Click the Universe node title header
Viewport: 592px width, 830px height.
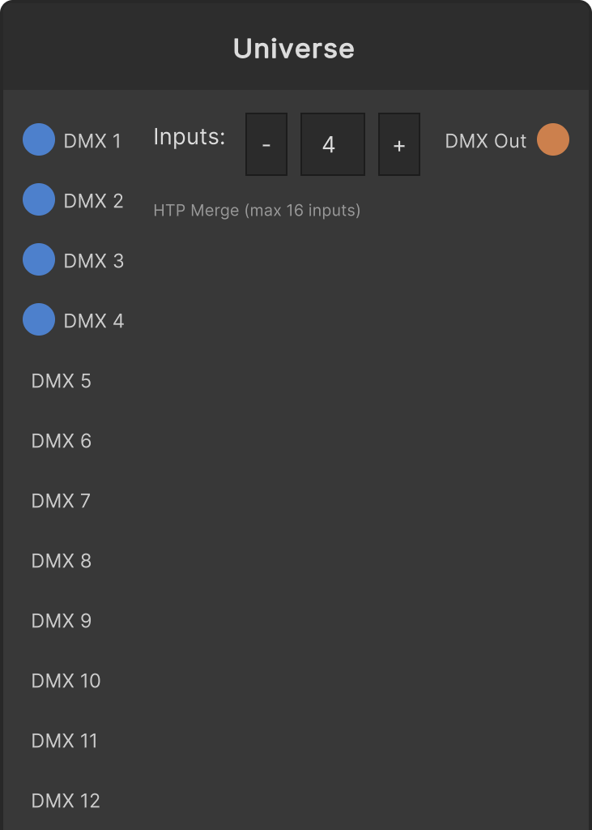(x=296, y=48)
